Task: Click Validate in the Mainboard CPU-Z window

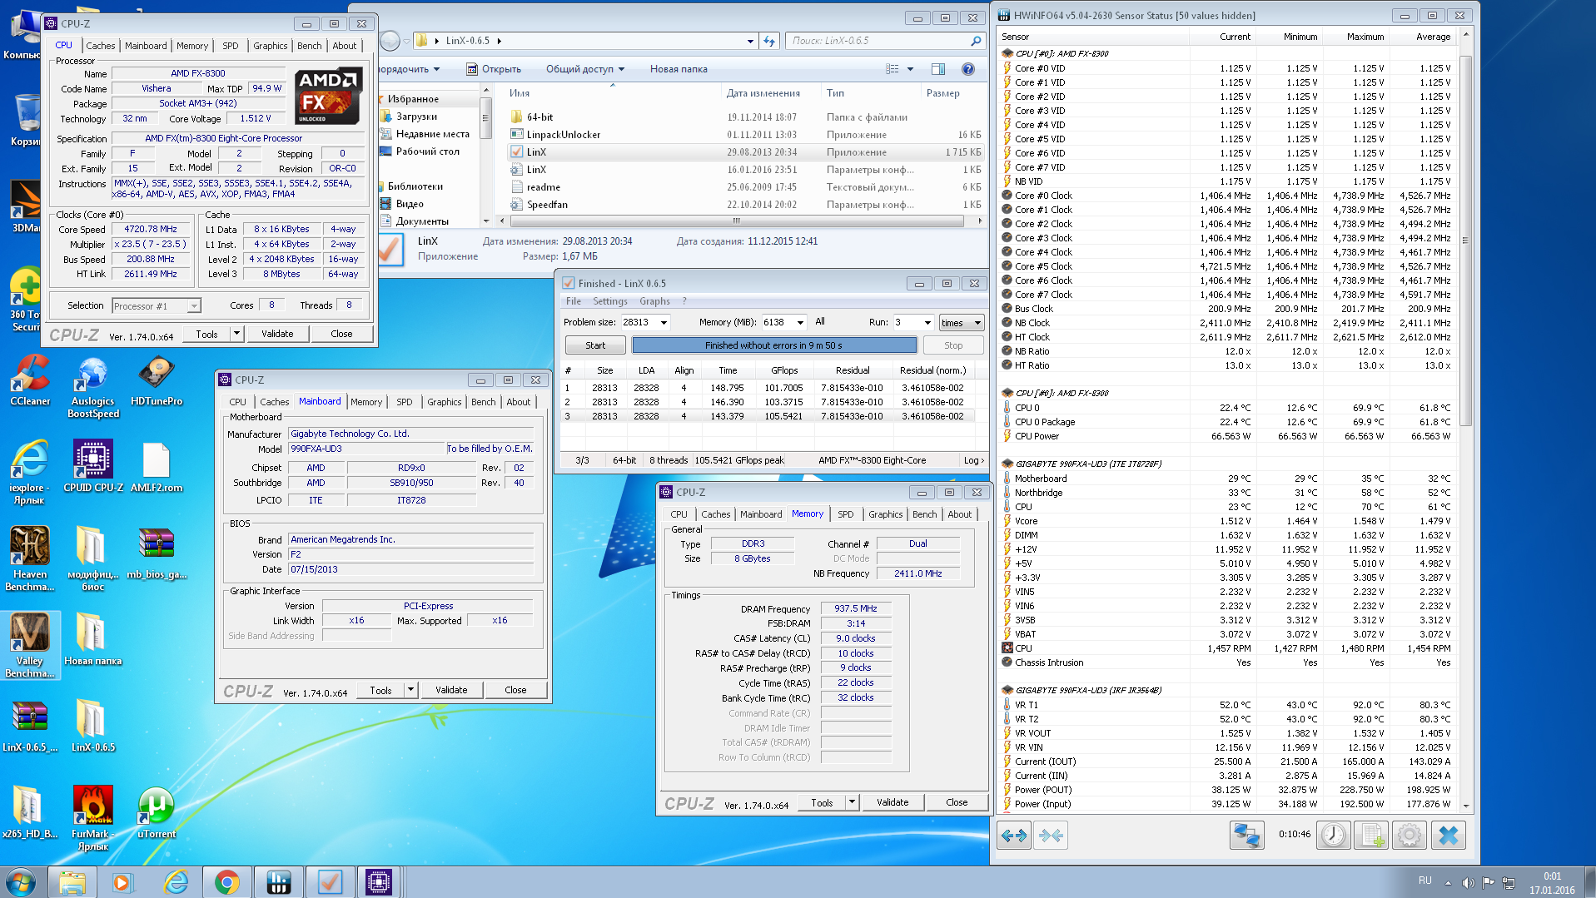Action: [x=450, y=690]
